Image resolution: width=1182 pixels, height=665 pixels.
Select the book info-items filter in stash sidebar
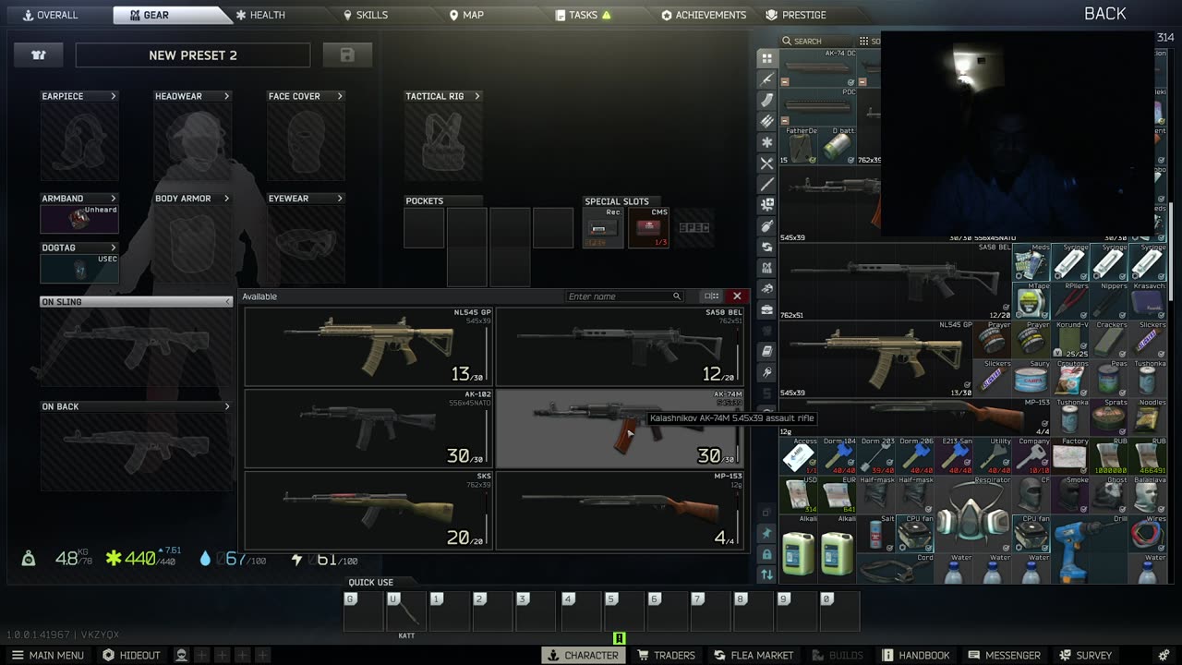click(x=766, y=351)
